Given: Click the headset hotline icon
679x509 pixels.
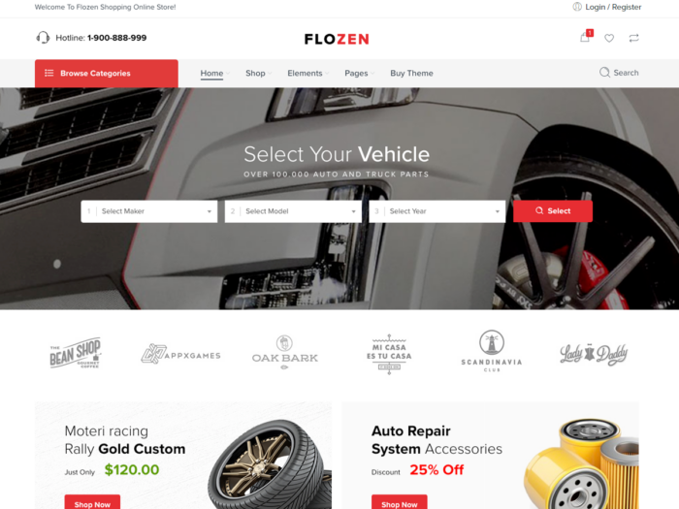Looking at the screenshot, I should click(x=43, y=37).
